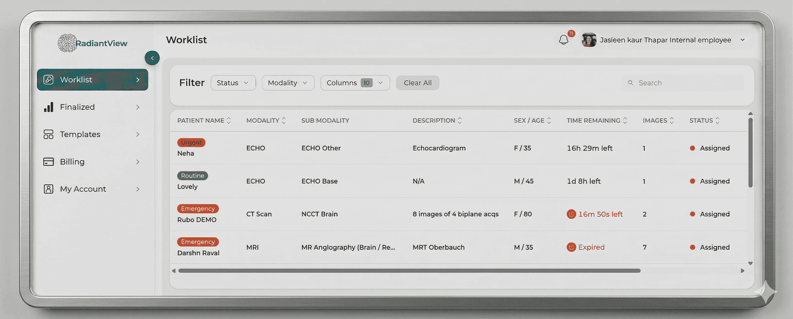This screenshot has height=319, width=793.
Task: Open the Columns dropdown
Action: tap(355, 83)
